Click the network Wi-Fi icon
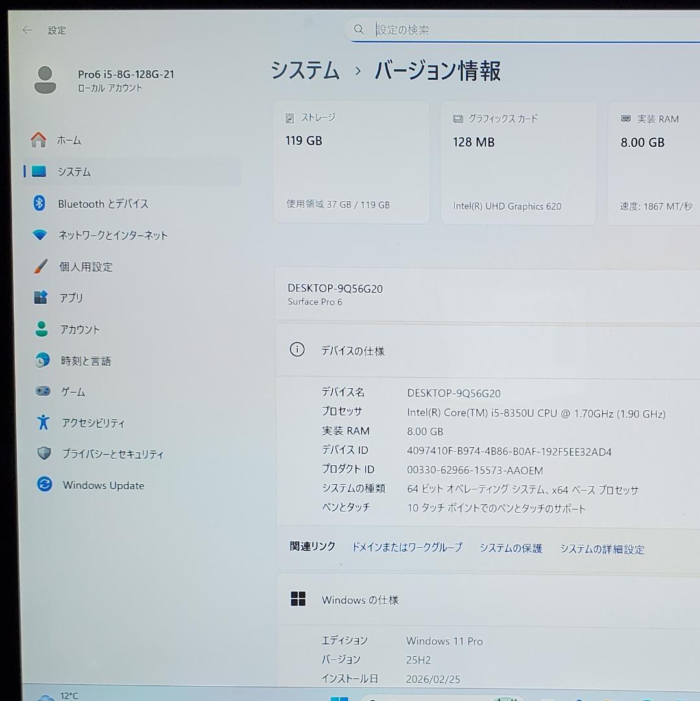 coord(40,235)
